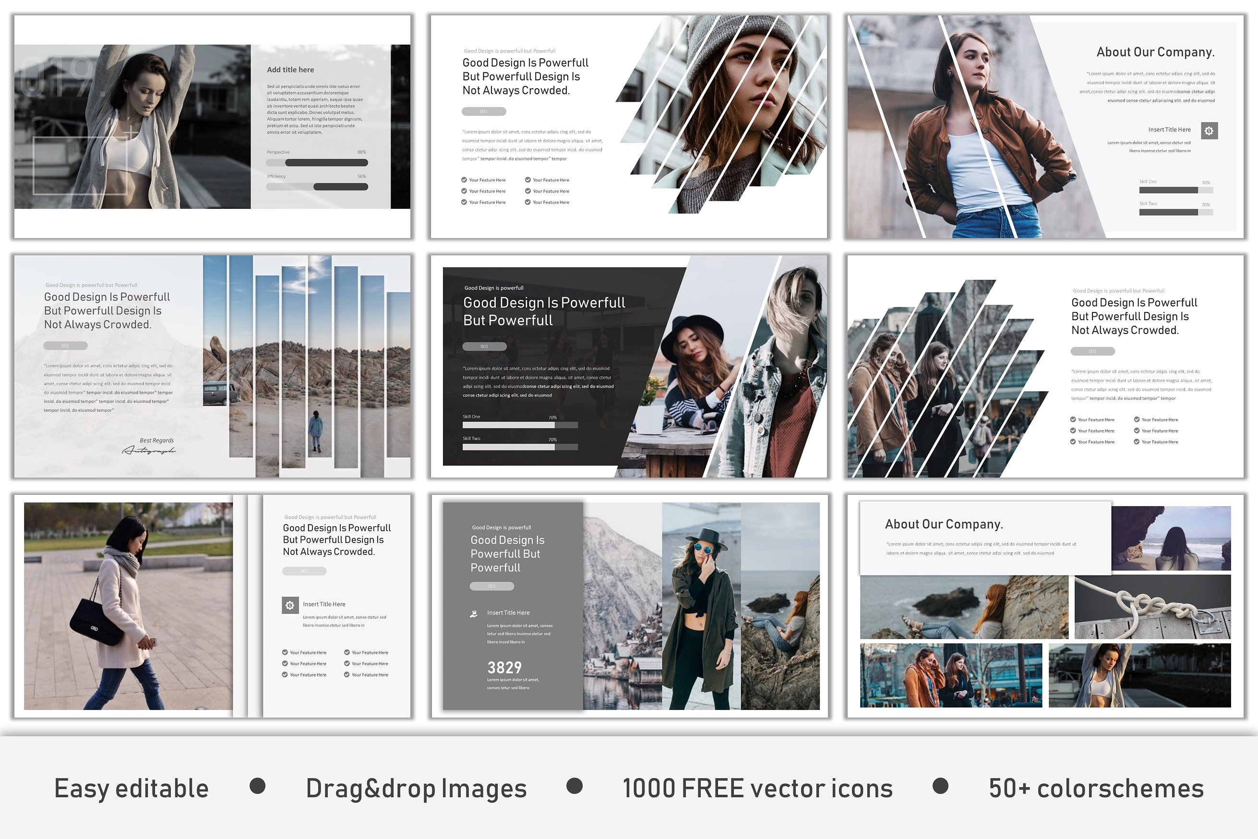
Task: Click the snowy mountain village photo
Action: (623, 606)
